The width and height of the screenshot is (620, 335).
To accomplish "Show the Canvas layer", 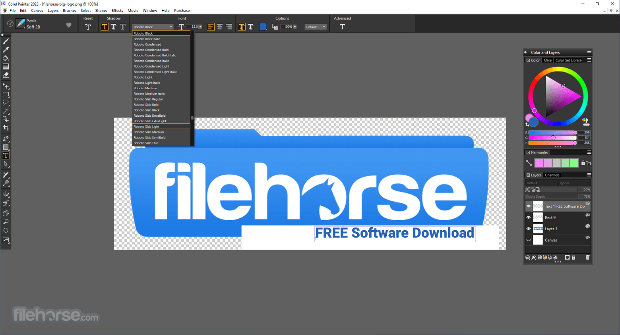I will (x=529, y=240).
